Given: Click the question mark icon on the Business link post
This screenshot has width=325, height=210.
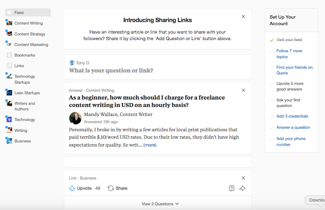Looking at the screenshot, I should 231,188.
